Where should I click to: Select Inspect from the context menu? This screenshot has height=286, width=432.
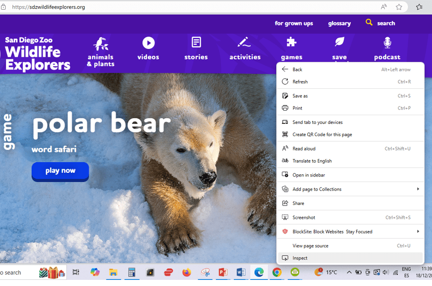pyautogui.click(x=300, y=258)
